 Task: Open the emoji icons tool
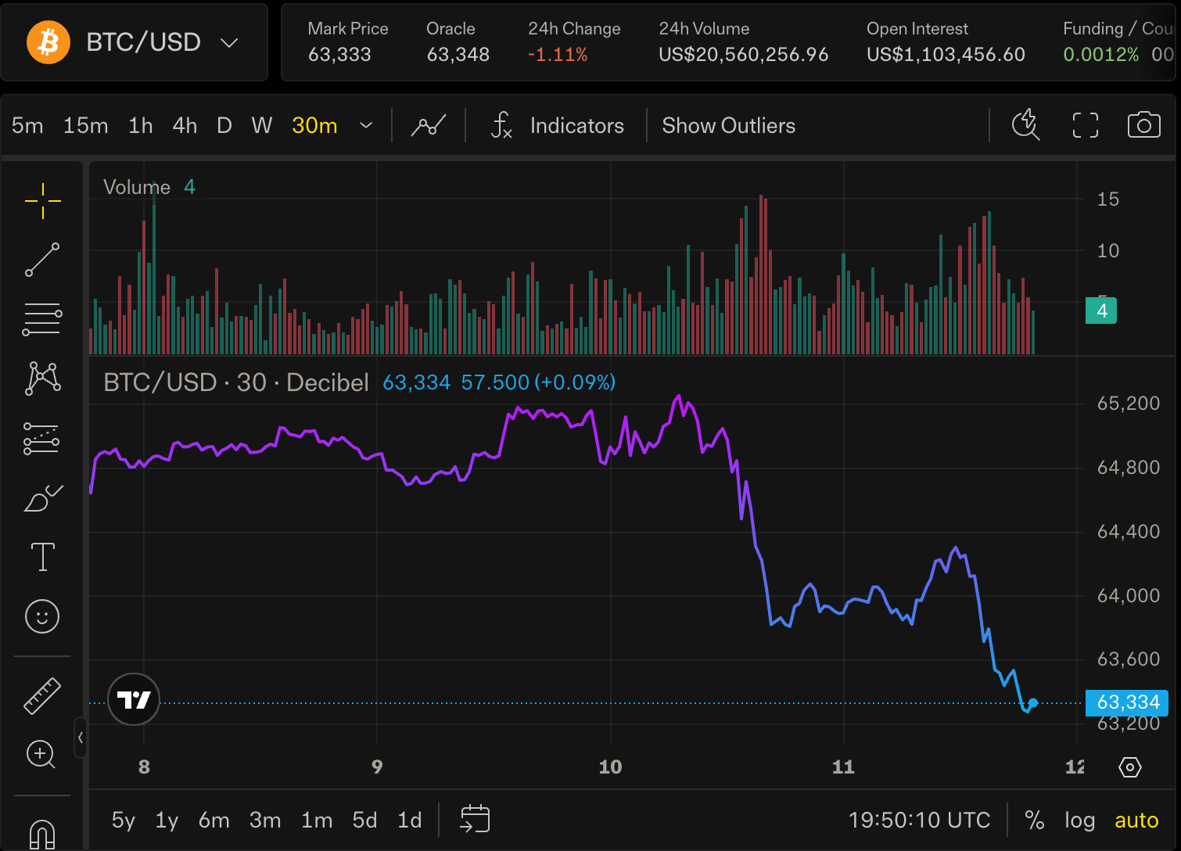click(42, 616)
